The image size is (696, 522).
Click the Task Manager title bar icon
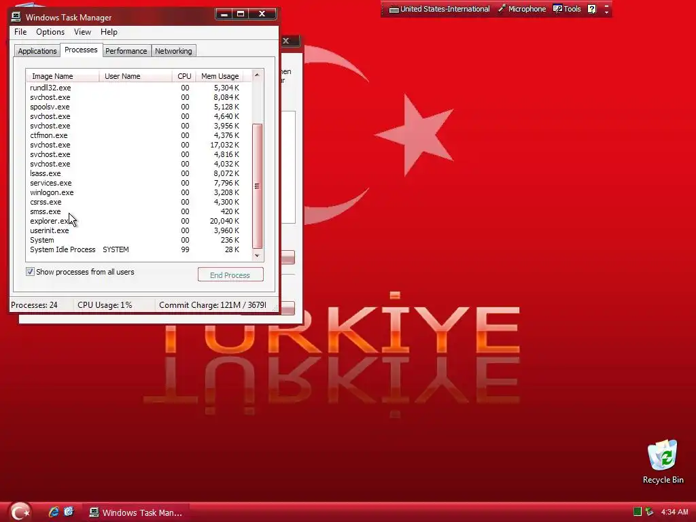click(x=16, y=17)
